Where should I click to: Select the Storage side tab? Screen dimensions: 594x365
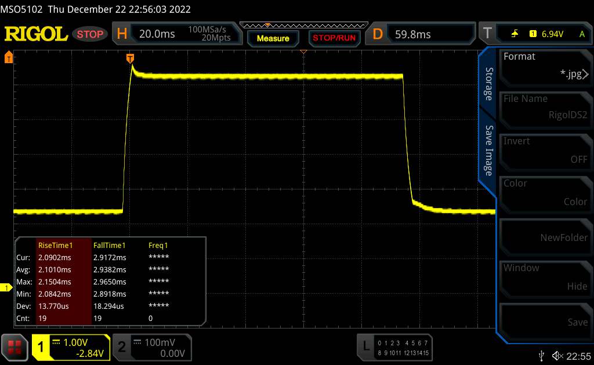pyautogui.click(x=488, y=83)
